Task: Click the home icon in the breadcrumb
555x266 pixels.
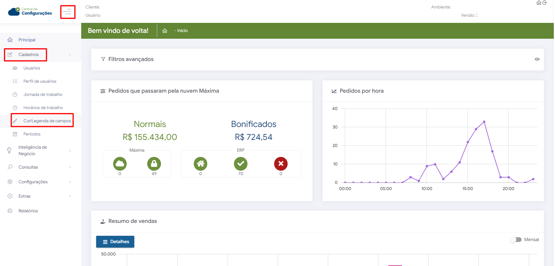Action: (165, 31)
